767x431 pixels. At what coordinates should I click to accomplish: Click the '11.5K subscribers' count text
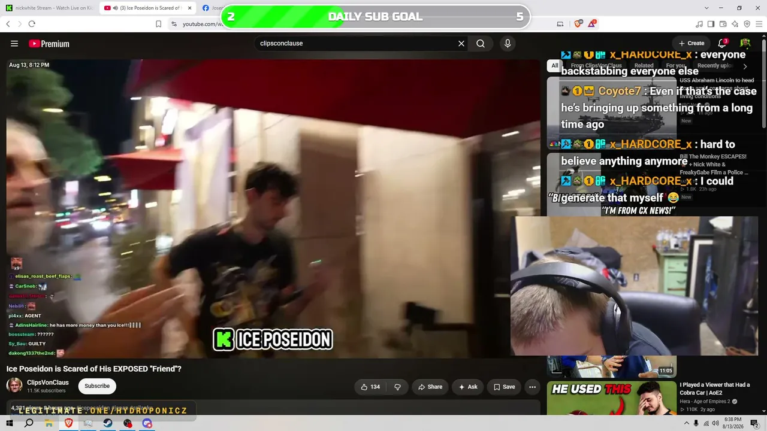[x=46, y=391]
